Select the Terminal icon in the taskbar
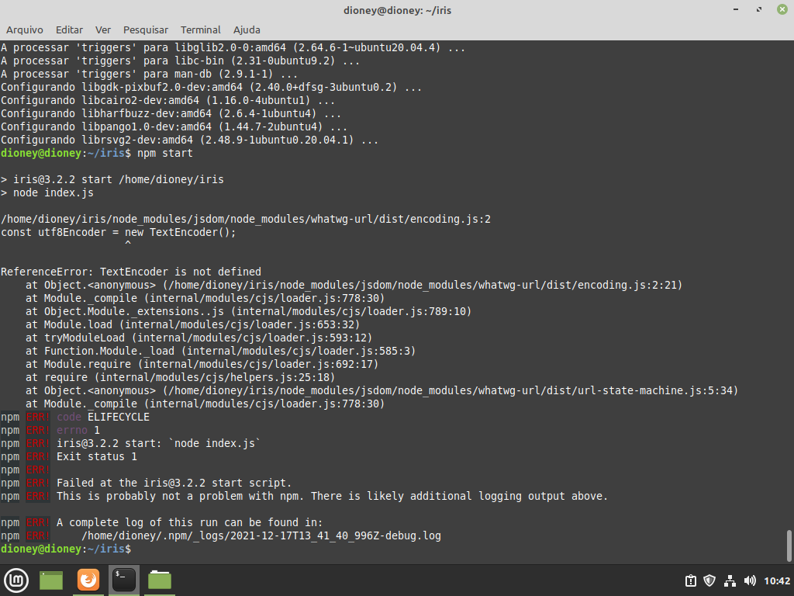 pyautogui.click(x=124, y=580)
